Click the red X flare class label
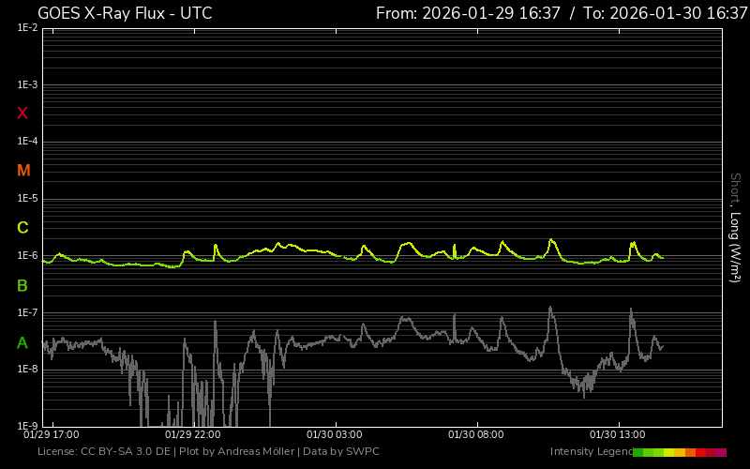This screenshot has height=469, width=750. tap(22, 113)
